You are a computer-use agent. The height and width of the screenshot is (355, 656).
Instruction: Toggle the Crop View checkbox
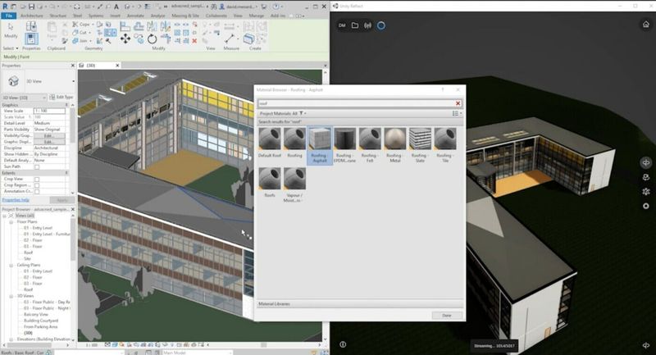coord(37,179)
